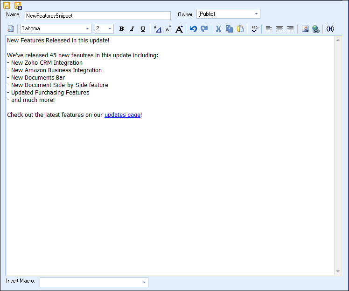The height and width of the screenshot is (291, 349).
Task: Click the insert hyperlink globe icon
Action: pyautogui.click(x=316, y=29)
